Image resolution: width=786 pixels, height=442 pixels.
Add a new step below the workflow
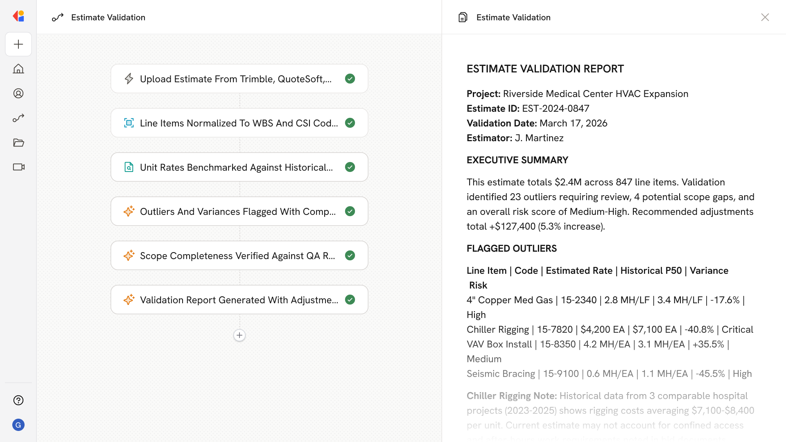(x=239, y=335)
